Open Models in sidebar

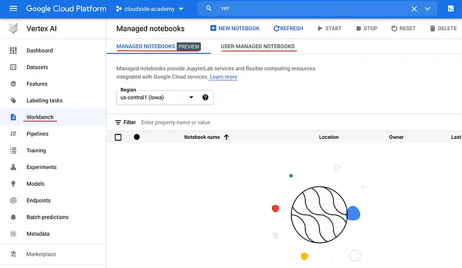[x=35, y=184]
